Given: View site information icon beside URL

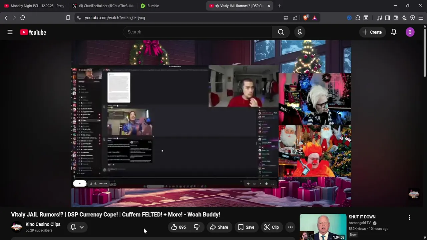Looking at the screenshot, I should [x=79, y=18].
